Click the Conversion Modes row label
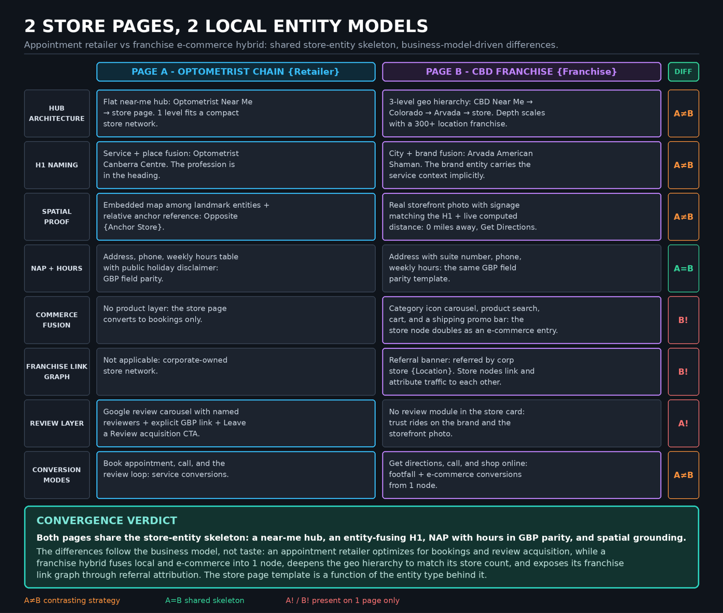This screenshot has height=613, width=723. [57, 475]
